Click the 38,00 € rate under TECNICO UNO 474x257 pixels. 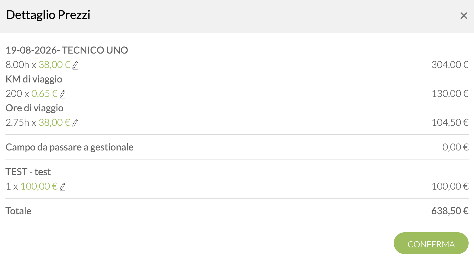pos(54,65)
